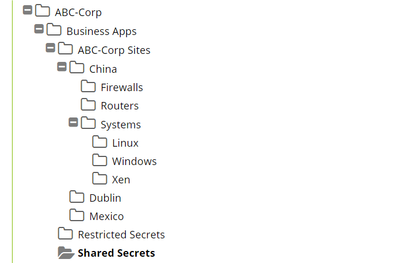Image resolution: width=398 pixels, height=263 pixels.
Task: Click the Routers folder icon
Action: point(88,104)
